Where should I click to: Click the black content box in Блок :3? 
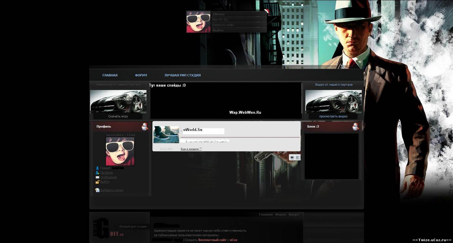click(x=332, y=156)
